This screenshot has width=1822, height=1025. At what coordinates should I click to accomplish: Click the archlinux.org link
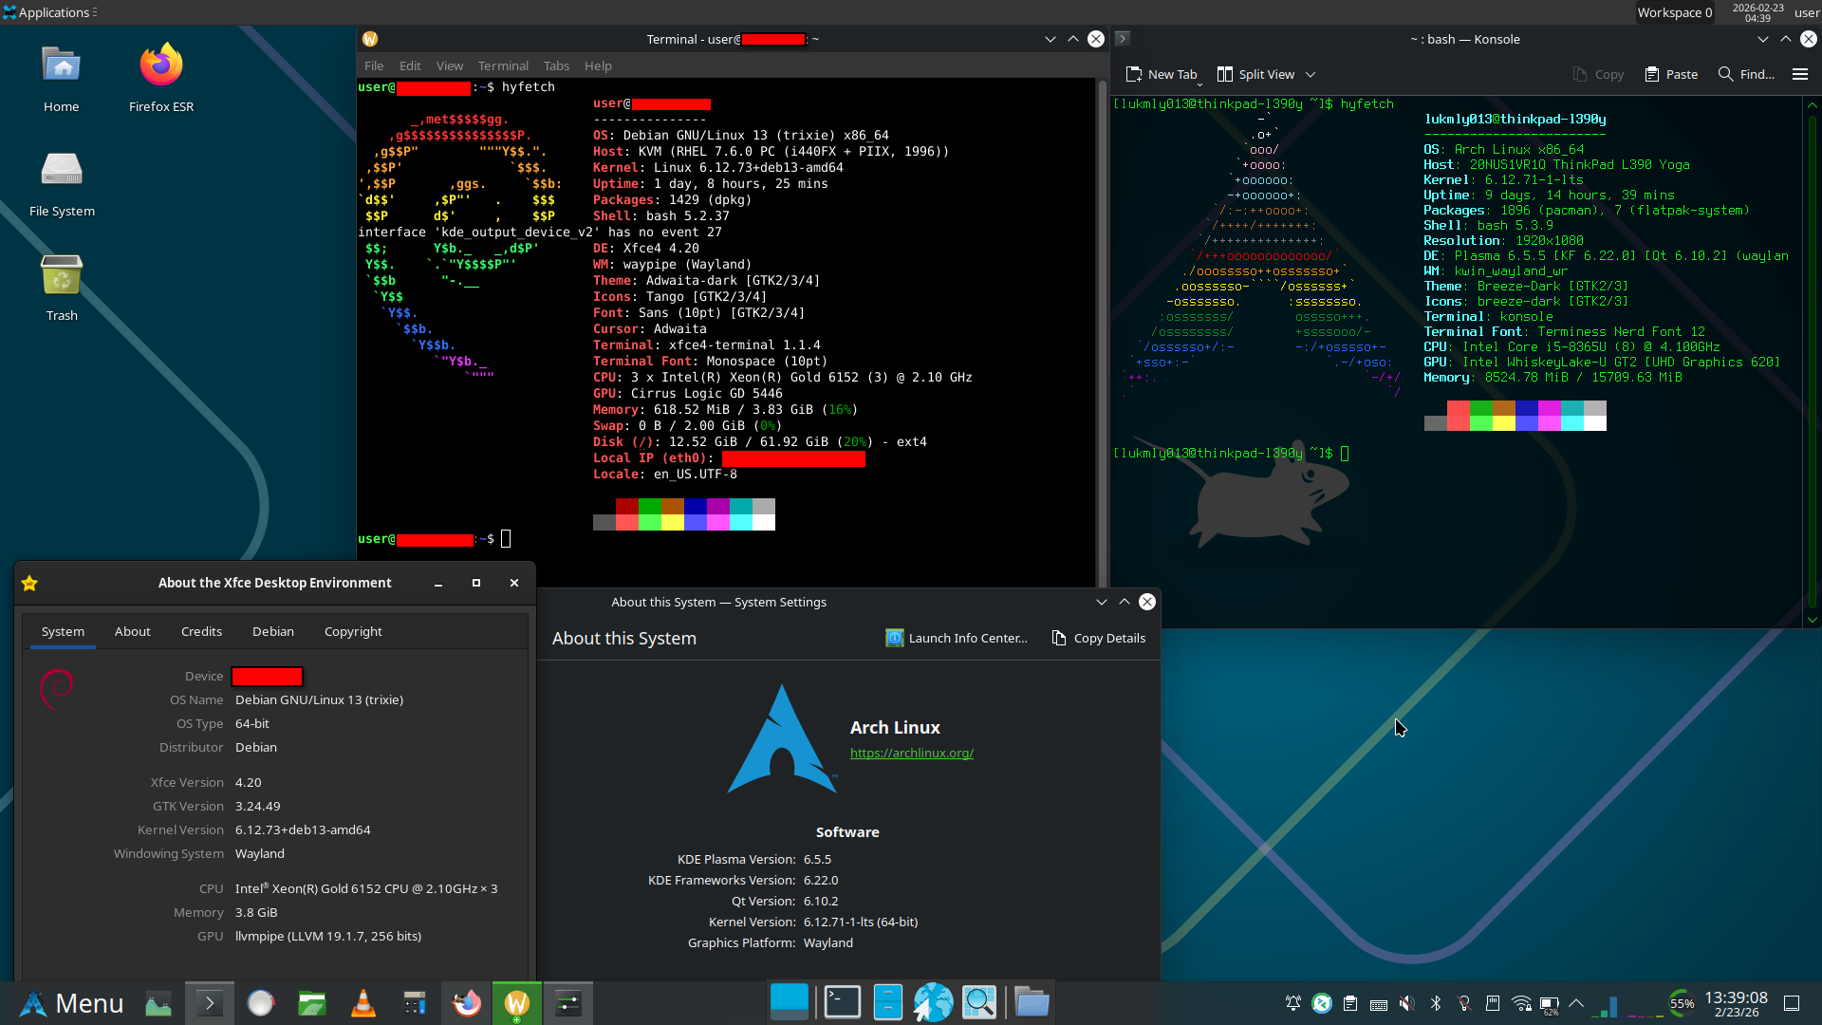click(x=911, y=753)
